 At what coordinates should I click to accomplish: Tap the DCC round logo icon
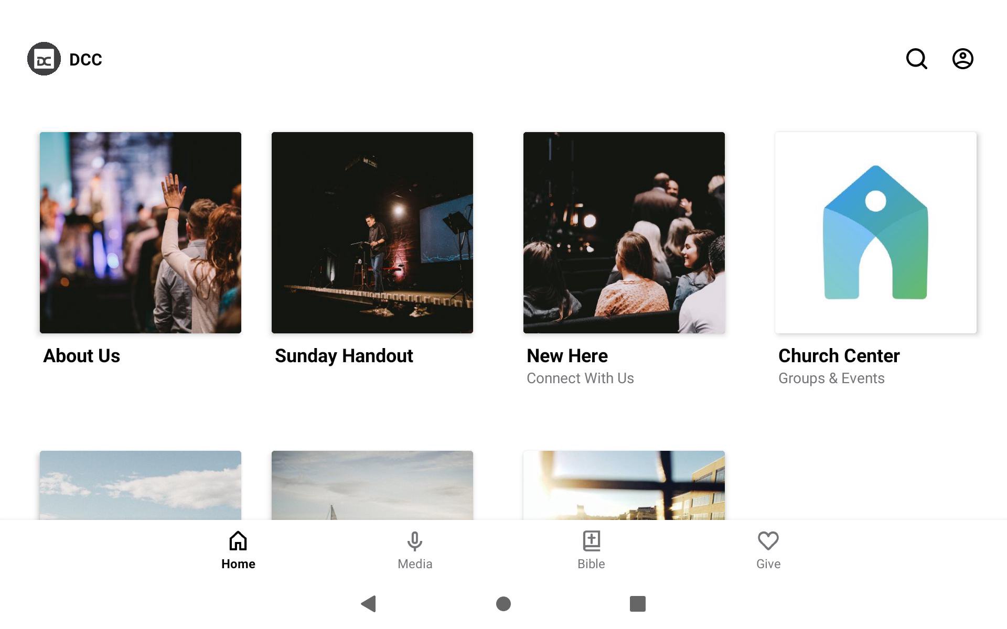click(x=44, y=59)
